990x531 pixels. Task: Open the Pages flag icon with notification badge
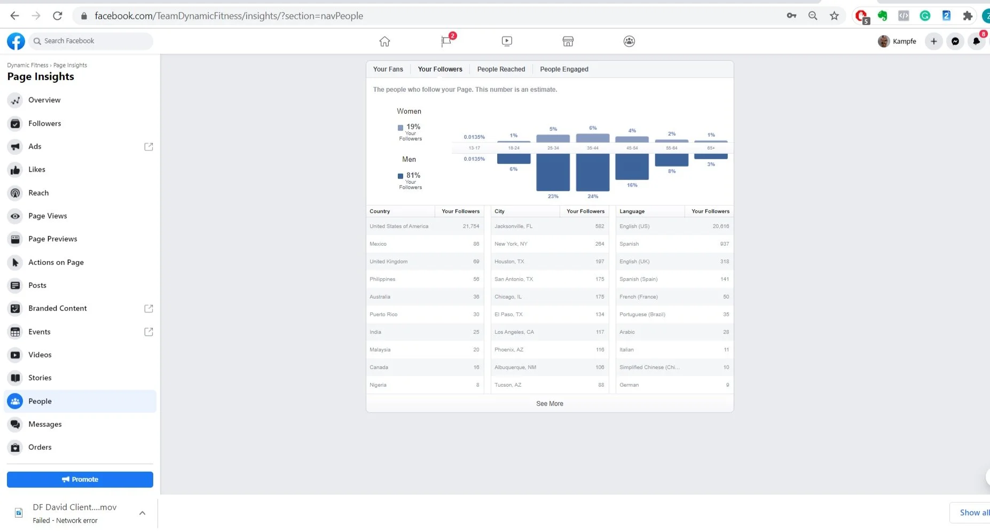(x=446, y=41)
